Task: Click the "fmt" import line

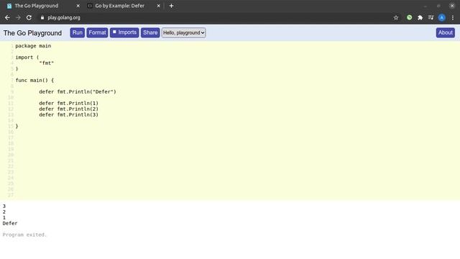Action: (x=46, y=63)
